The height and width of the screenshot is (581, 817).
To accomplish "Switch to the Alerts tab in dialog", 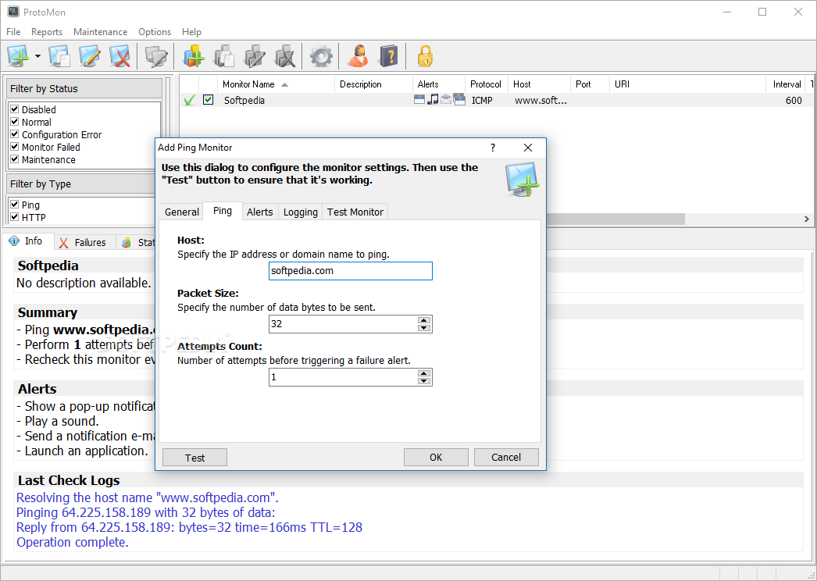I will pyautogui.click(x=259, y=212).
